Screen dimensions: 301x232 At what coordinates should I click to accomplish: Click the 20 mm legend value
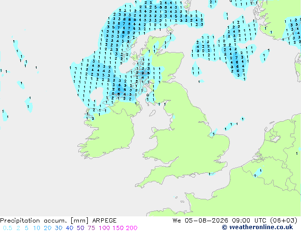47,228
